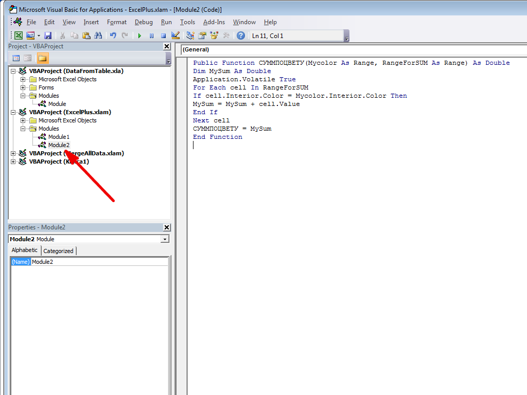This screenshot has width=527, height=395.
Task: Click the Insert UserForm toolbar icon
Action: pos(30,35)
